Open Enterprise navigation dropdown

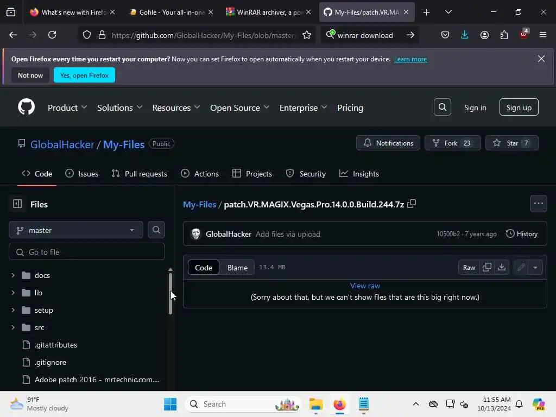tap(303, 108)
